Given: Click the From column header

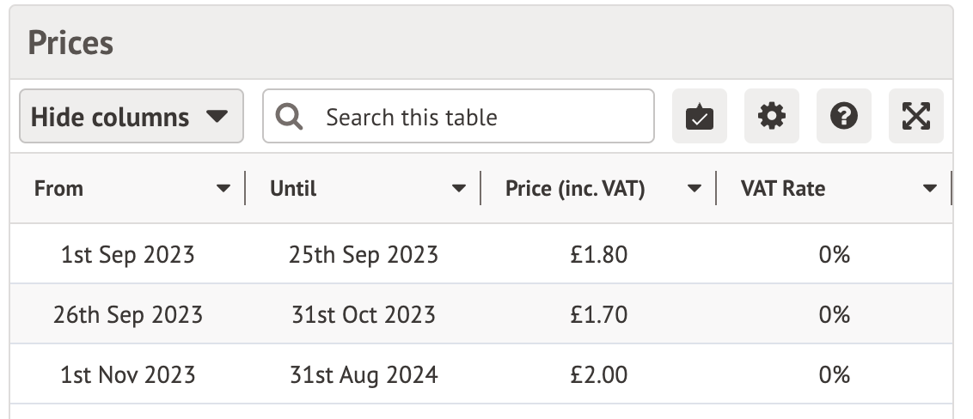Looking at the screenshot, I should pos(59,189).
